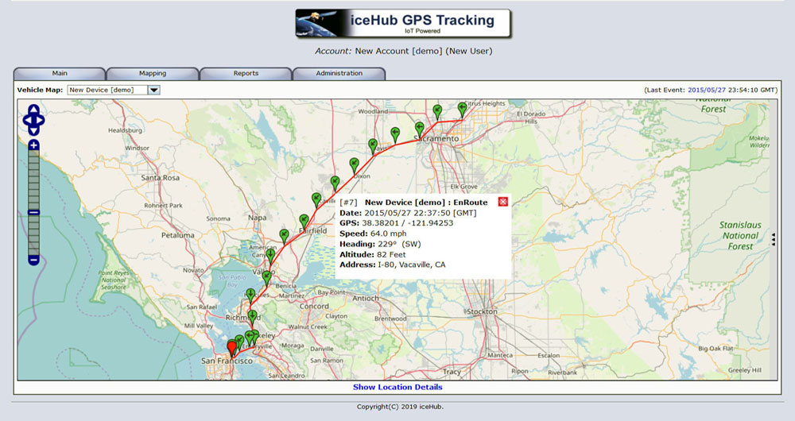Click the Show Location Details link
This screenshot has width=795, height=421.
(x=397, y=387)
